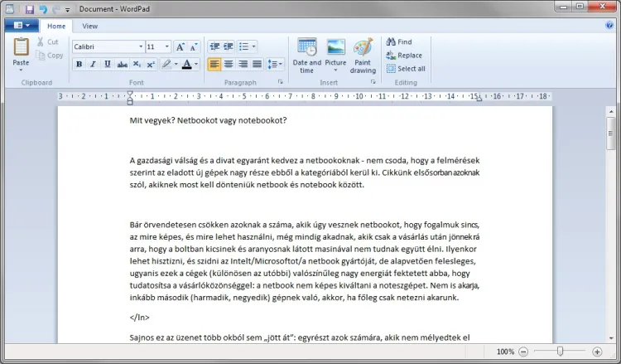This screenshot has height=364, width=621.
Task: Click the Shrink font button
Action: pyautogui.click(x=194, y=46)
